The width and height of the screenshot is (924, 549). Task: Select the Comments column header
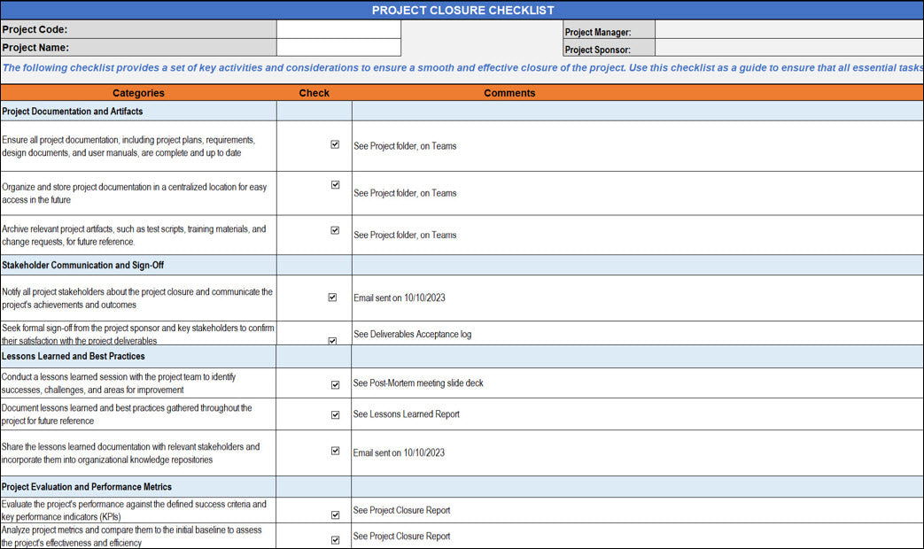[x=509, y=93]
